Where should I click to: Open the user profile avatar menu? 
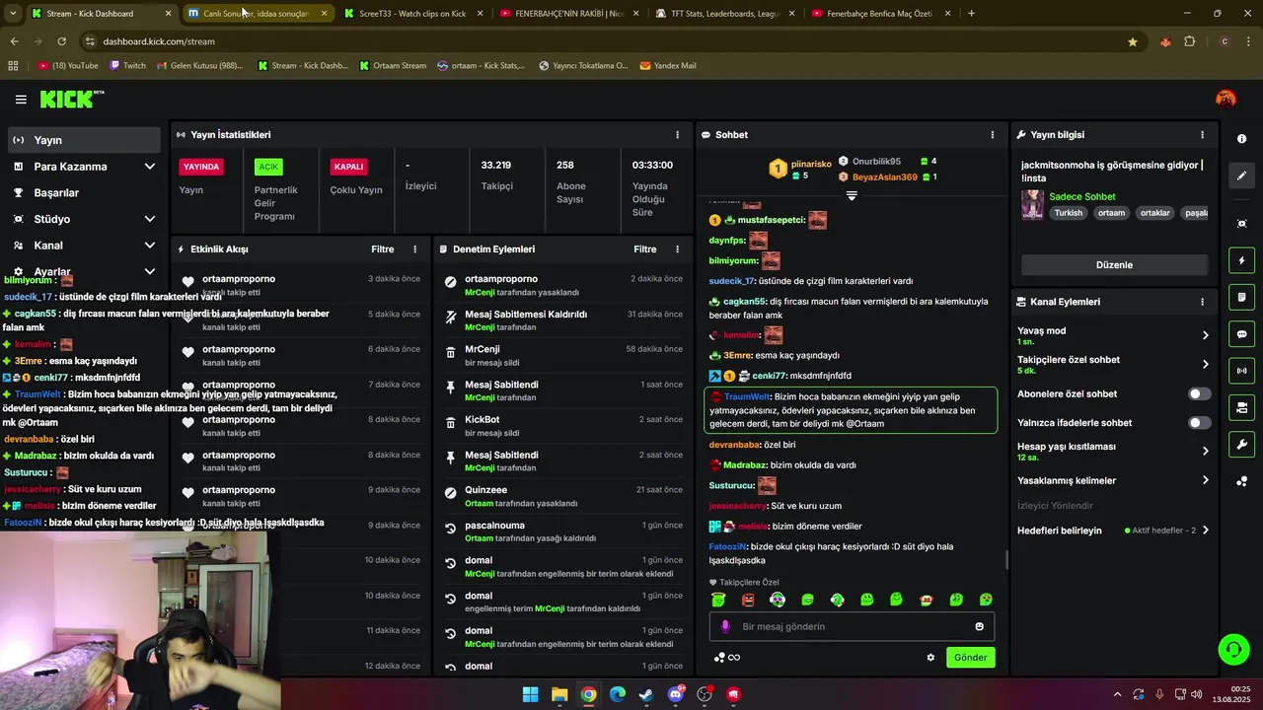[1226, 99]
